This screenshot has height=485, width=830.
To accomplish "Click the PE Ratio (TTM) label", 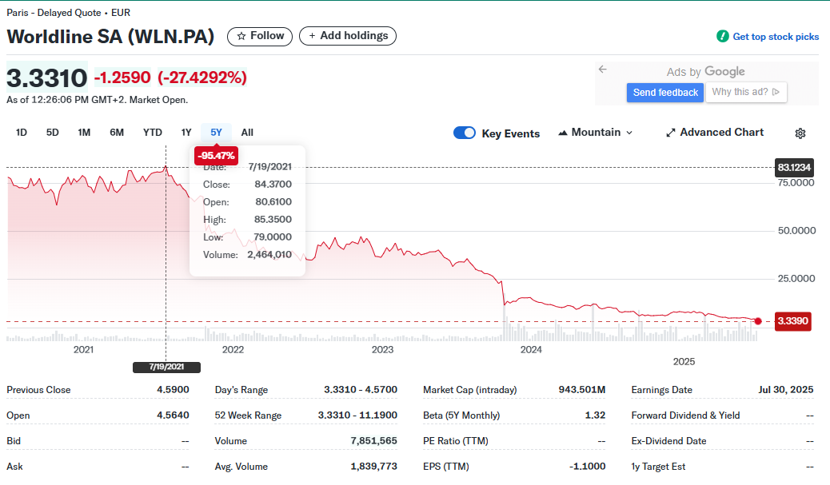I will point(456,440).
